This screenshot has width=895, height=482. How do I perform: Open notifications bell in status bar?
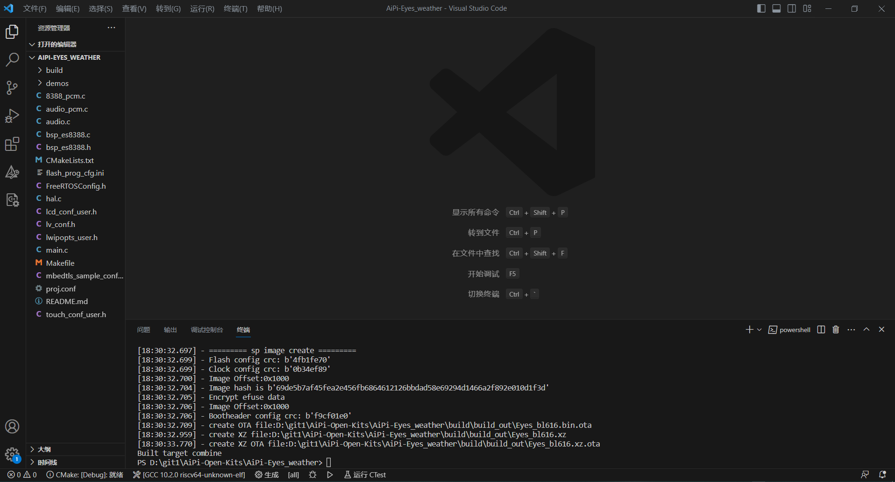click(x=882, y=475)
